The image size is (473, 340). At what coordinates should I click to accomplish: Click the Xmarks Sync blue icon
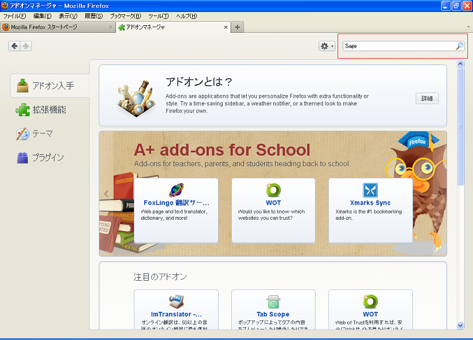(x=370, y=190)
